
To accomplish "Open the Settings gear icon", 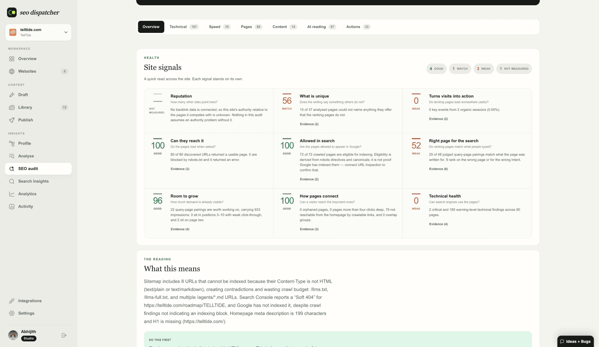I will pyautogui.click(x=12, y=313).
